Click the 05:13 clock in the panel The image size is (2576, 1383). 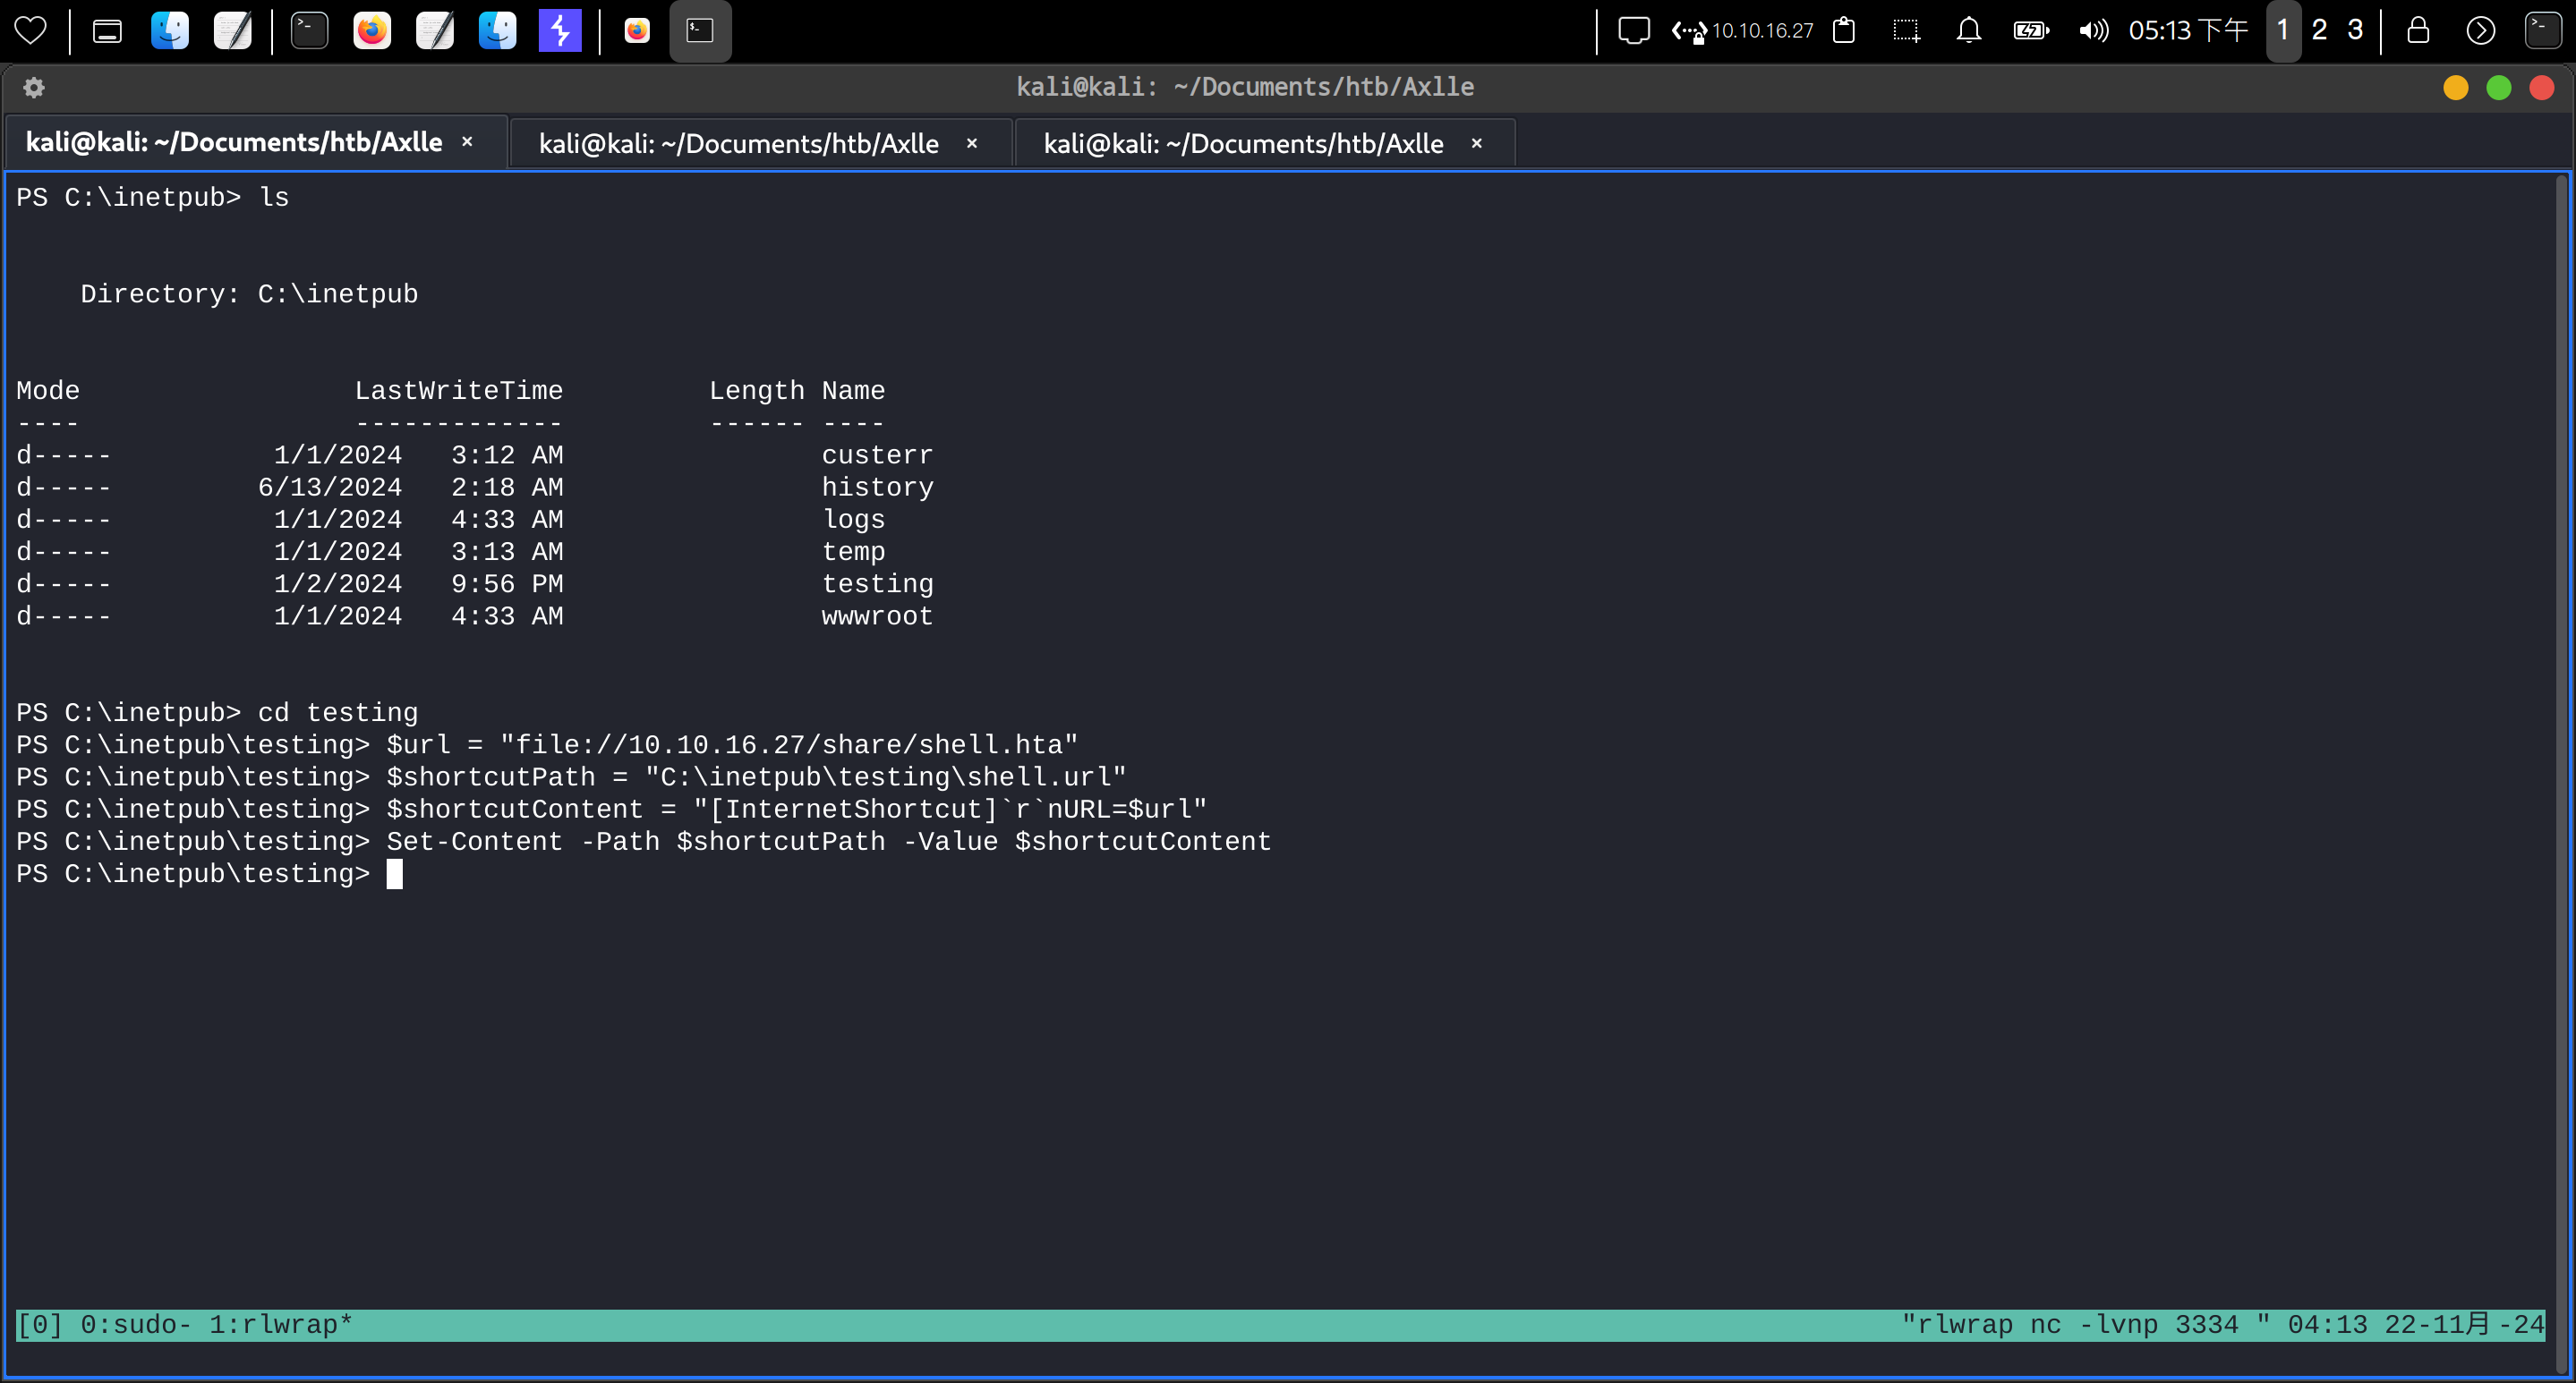point(2188,31)
